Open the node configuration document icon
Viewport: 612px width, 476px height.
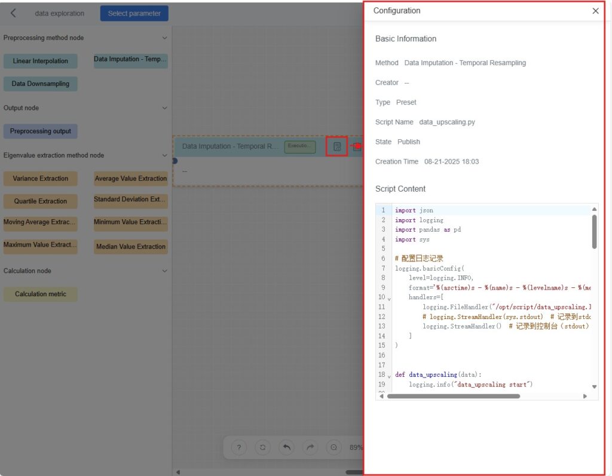click(337, 146)
